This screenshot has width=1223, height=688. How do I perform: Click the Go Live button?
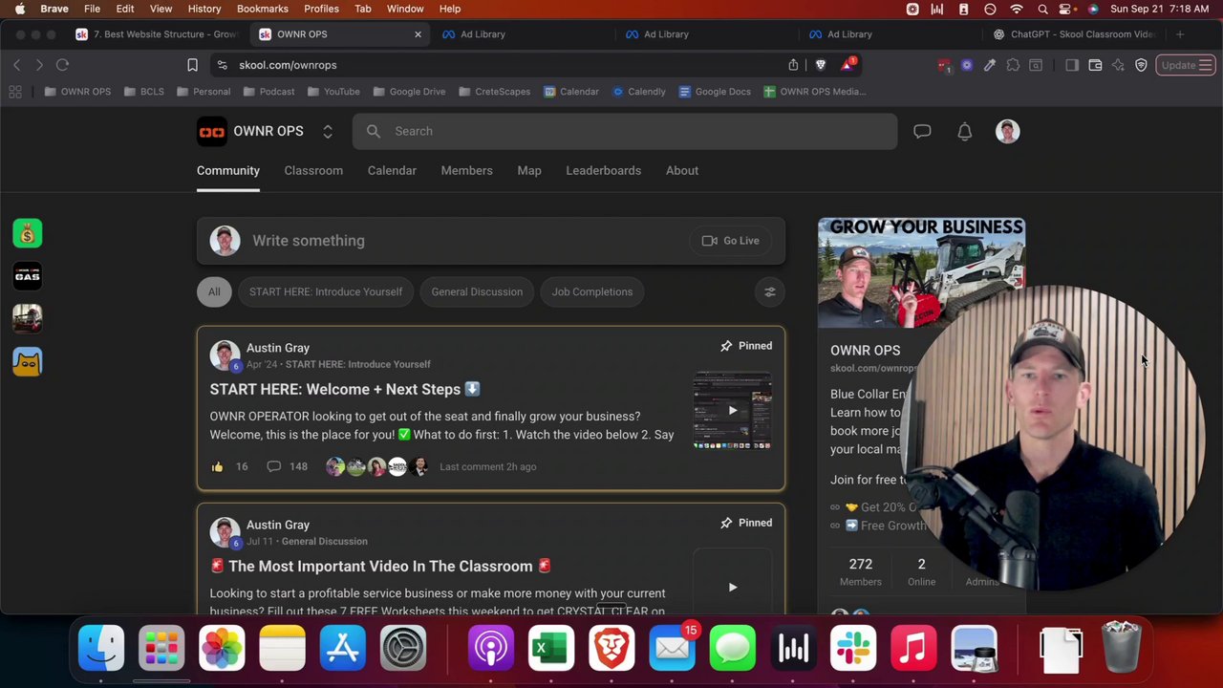point(732,241)
